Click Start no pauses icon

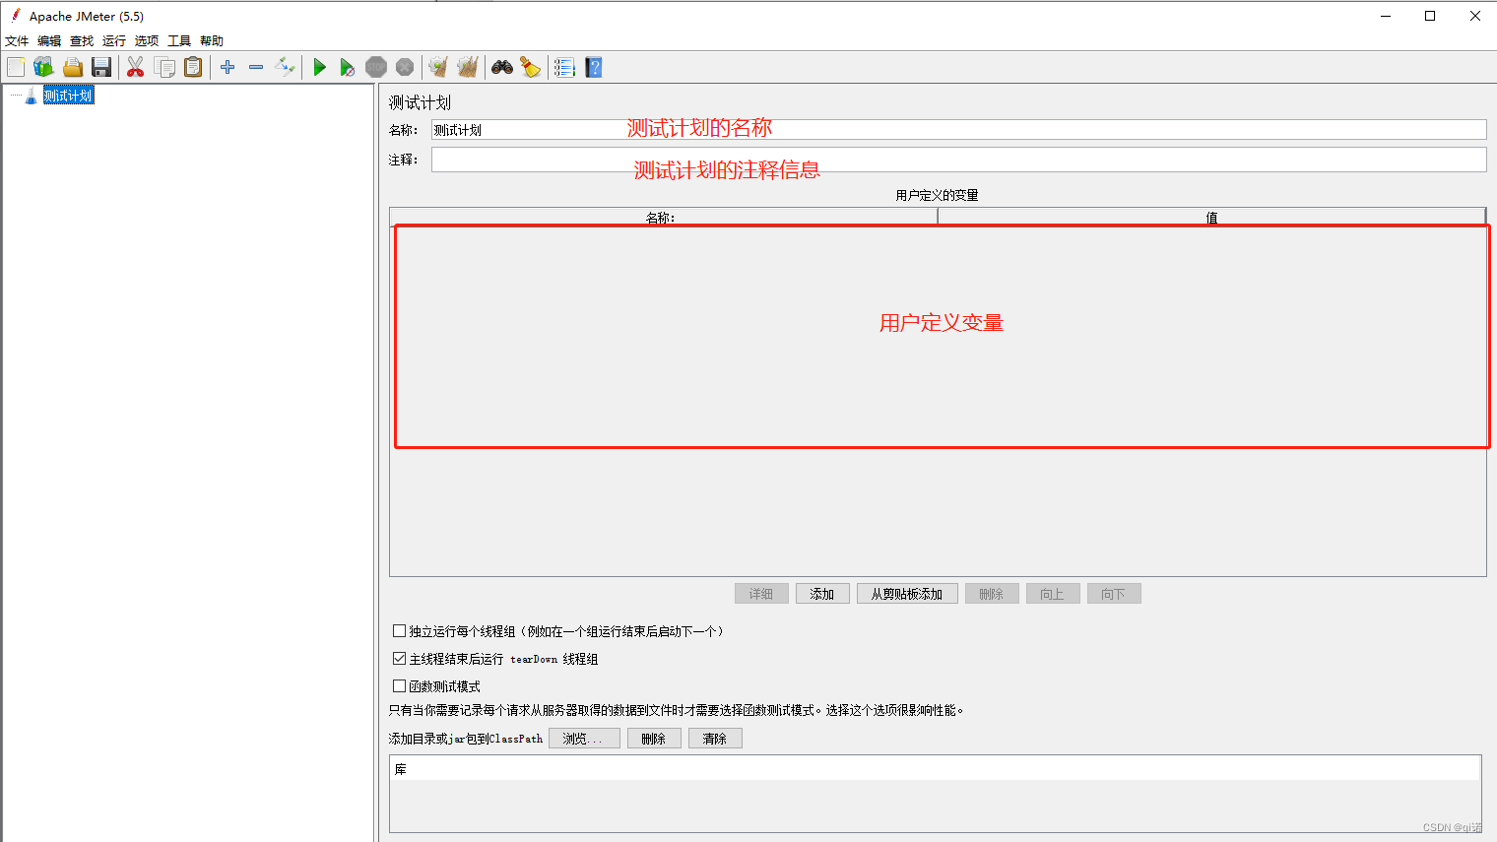(x=347, y=67)
